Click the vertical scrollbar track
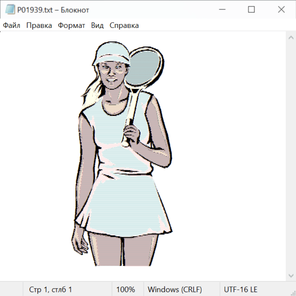The image size is (296, 296). [291, 156]
